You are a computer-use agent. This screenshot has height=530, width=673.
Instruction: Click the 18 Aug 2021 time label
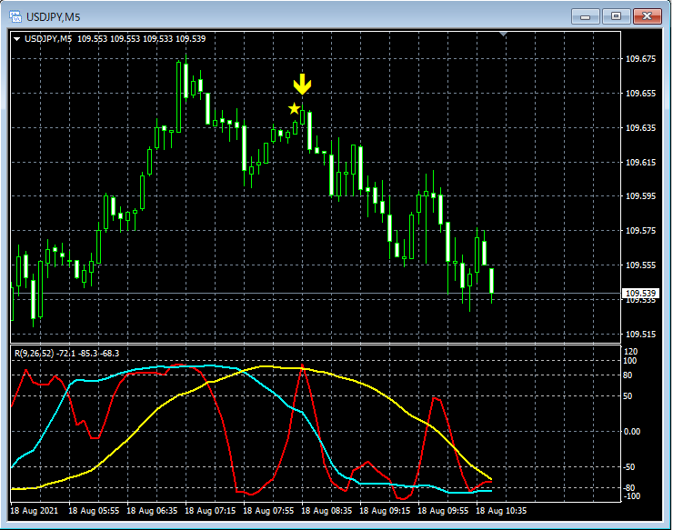pyautogui.click(x=34, y=511)
